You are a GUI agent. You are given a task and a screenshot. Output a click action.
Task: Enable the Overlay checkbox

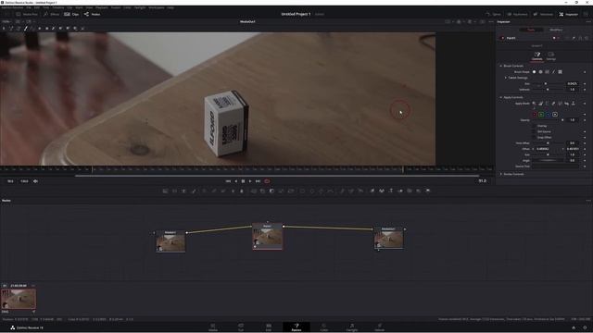pyautogui.click(x=534, y=126)
